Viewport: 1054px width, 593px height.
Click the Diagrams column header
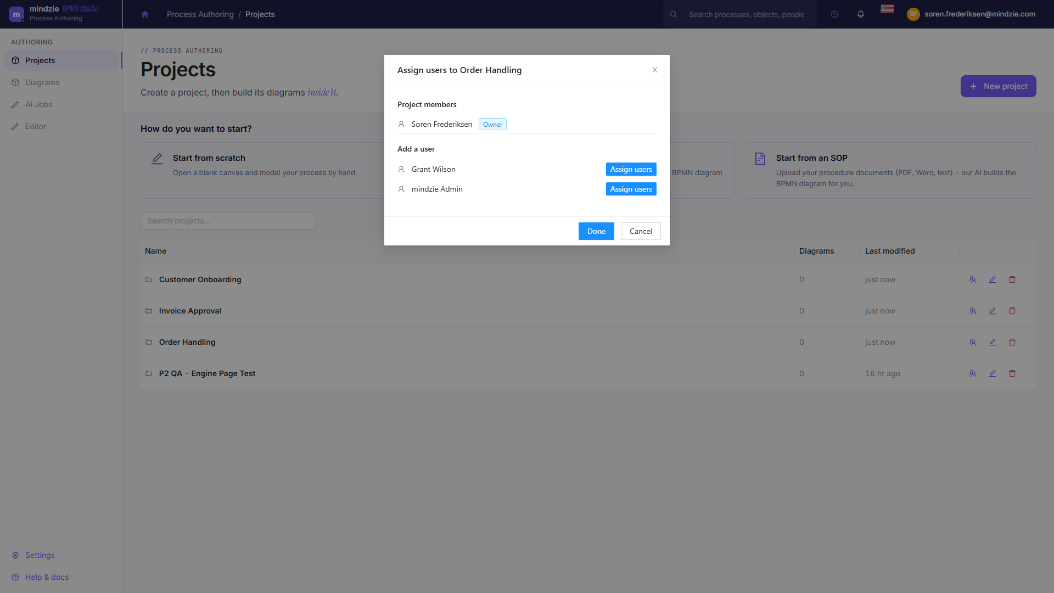coord(816,251)
